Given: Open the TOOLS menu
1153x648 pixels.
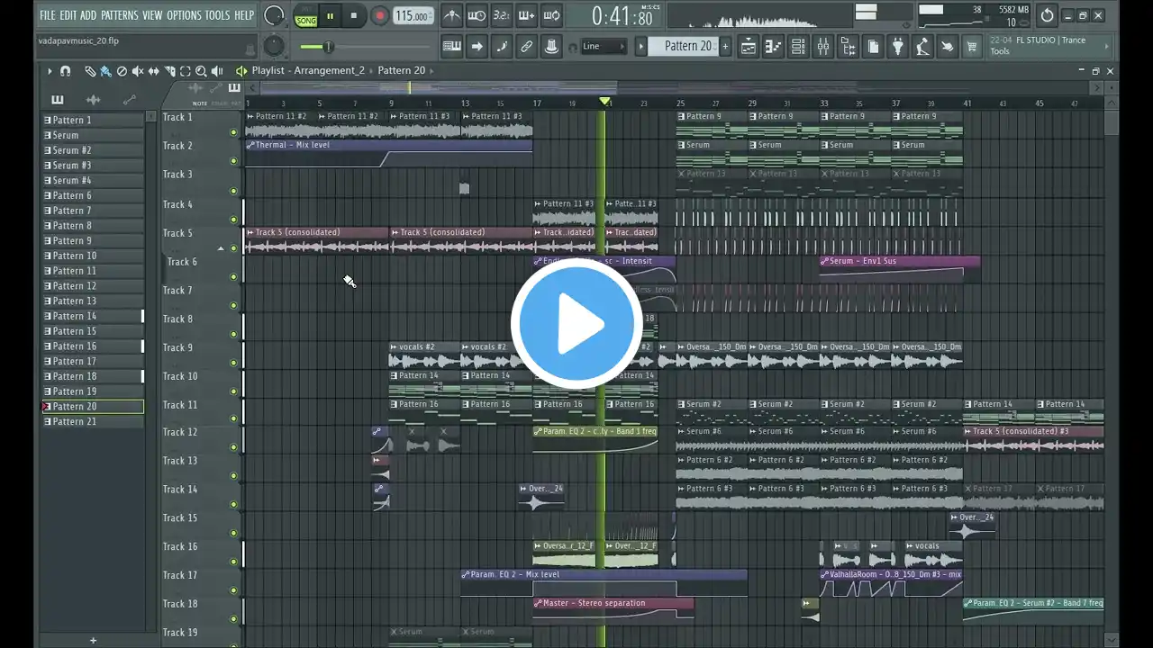Looking at the screenshot, I should (x=217, y=15).
